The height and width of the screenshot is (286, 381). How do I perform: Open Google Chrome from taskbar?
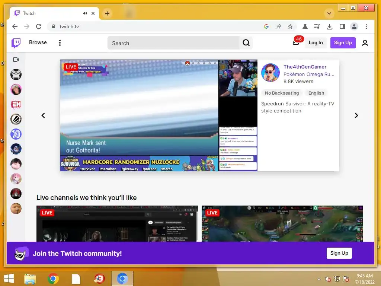coord(53,279)
